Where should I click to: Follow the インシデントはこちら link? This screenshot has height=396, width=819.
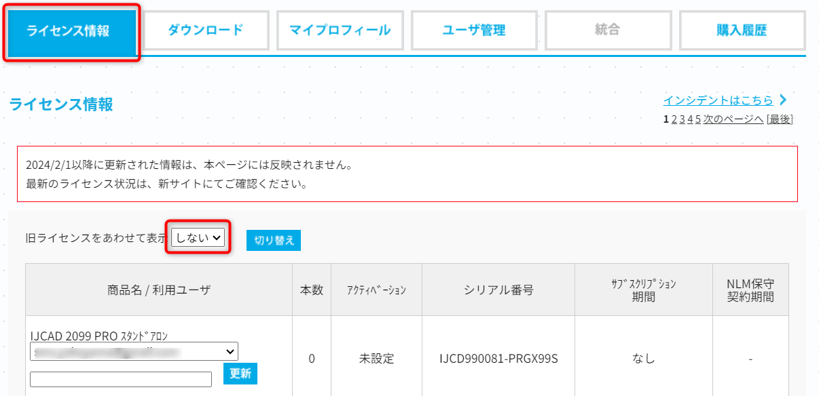click(718, 100)
